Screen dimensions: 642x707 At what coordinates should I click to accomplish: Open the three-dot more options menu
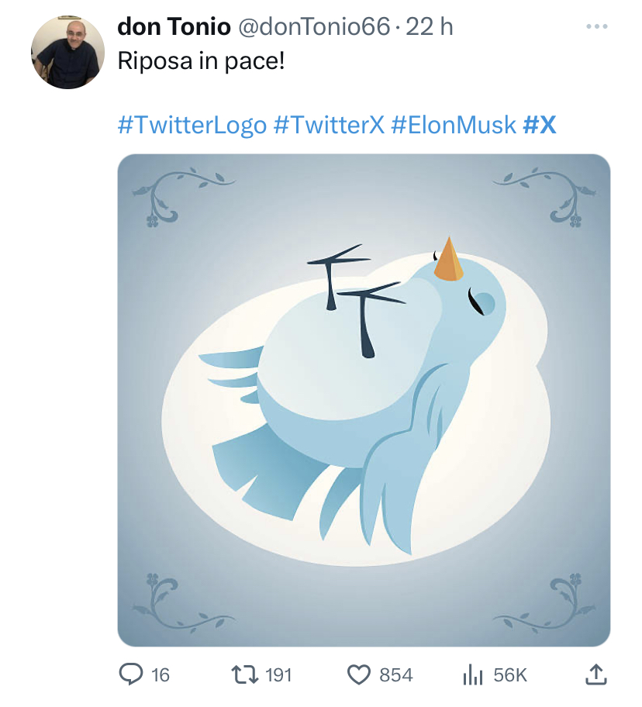(x=597, y=26)
